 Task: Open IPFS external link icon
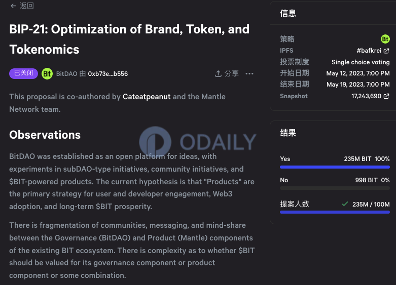386,51
